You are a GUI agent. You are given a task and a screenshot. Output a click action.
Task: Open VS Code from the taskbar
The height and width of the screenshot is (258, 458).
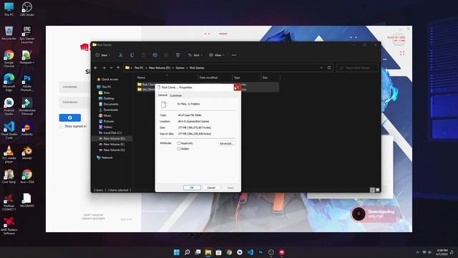click(x=250, y=252)
